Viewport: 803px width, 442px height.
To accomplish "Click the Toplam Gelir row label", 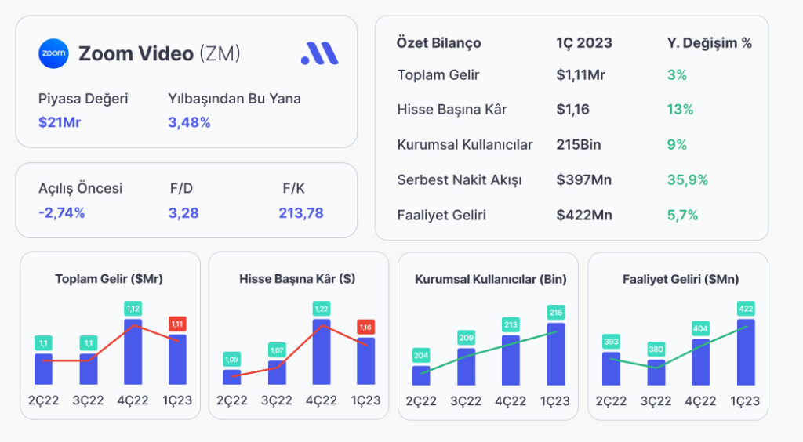I will (438, 74).
